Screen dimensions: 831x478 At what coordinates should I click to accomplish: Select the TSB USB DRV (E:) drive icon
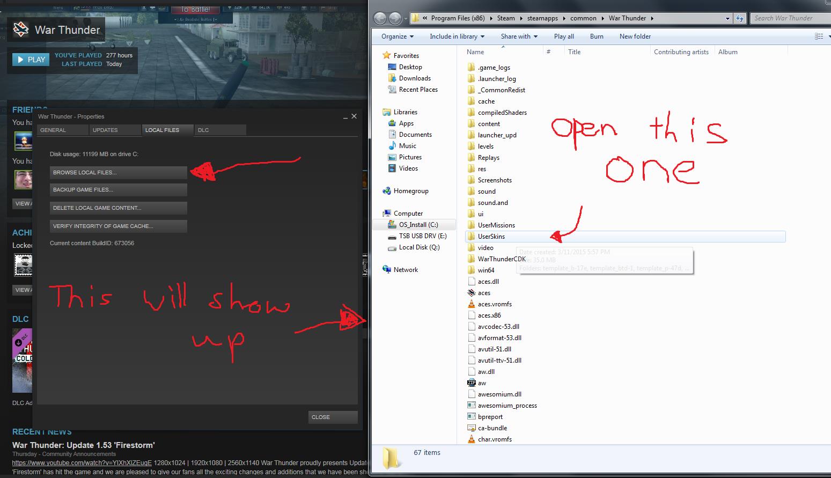point(392,236)
